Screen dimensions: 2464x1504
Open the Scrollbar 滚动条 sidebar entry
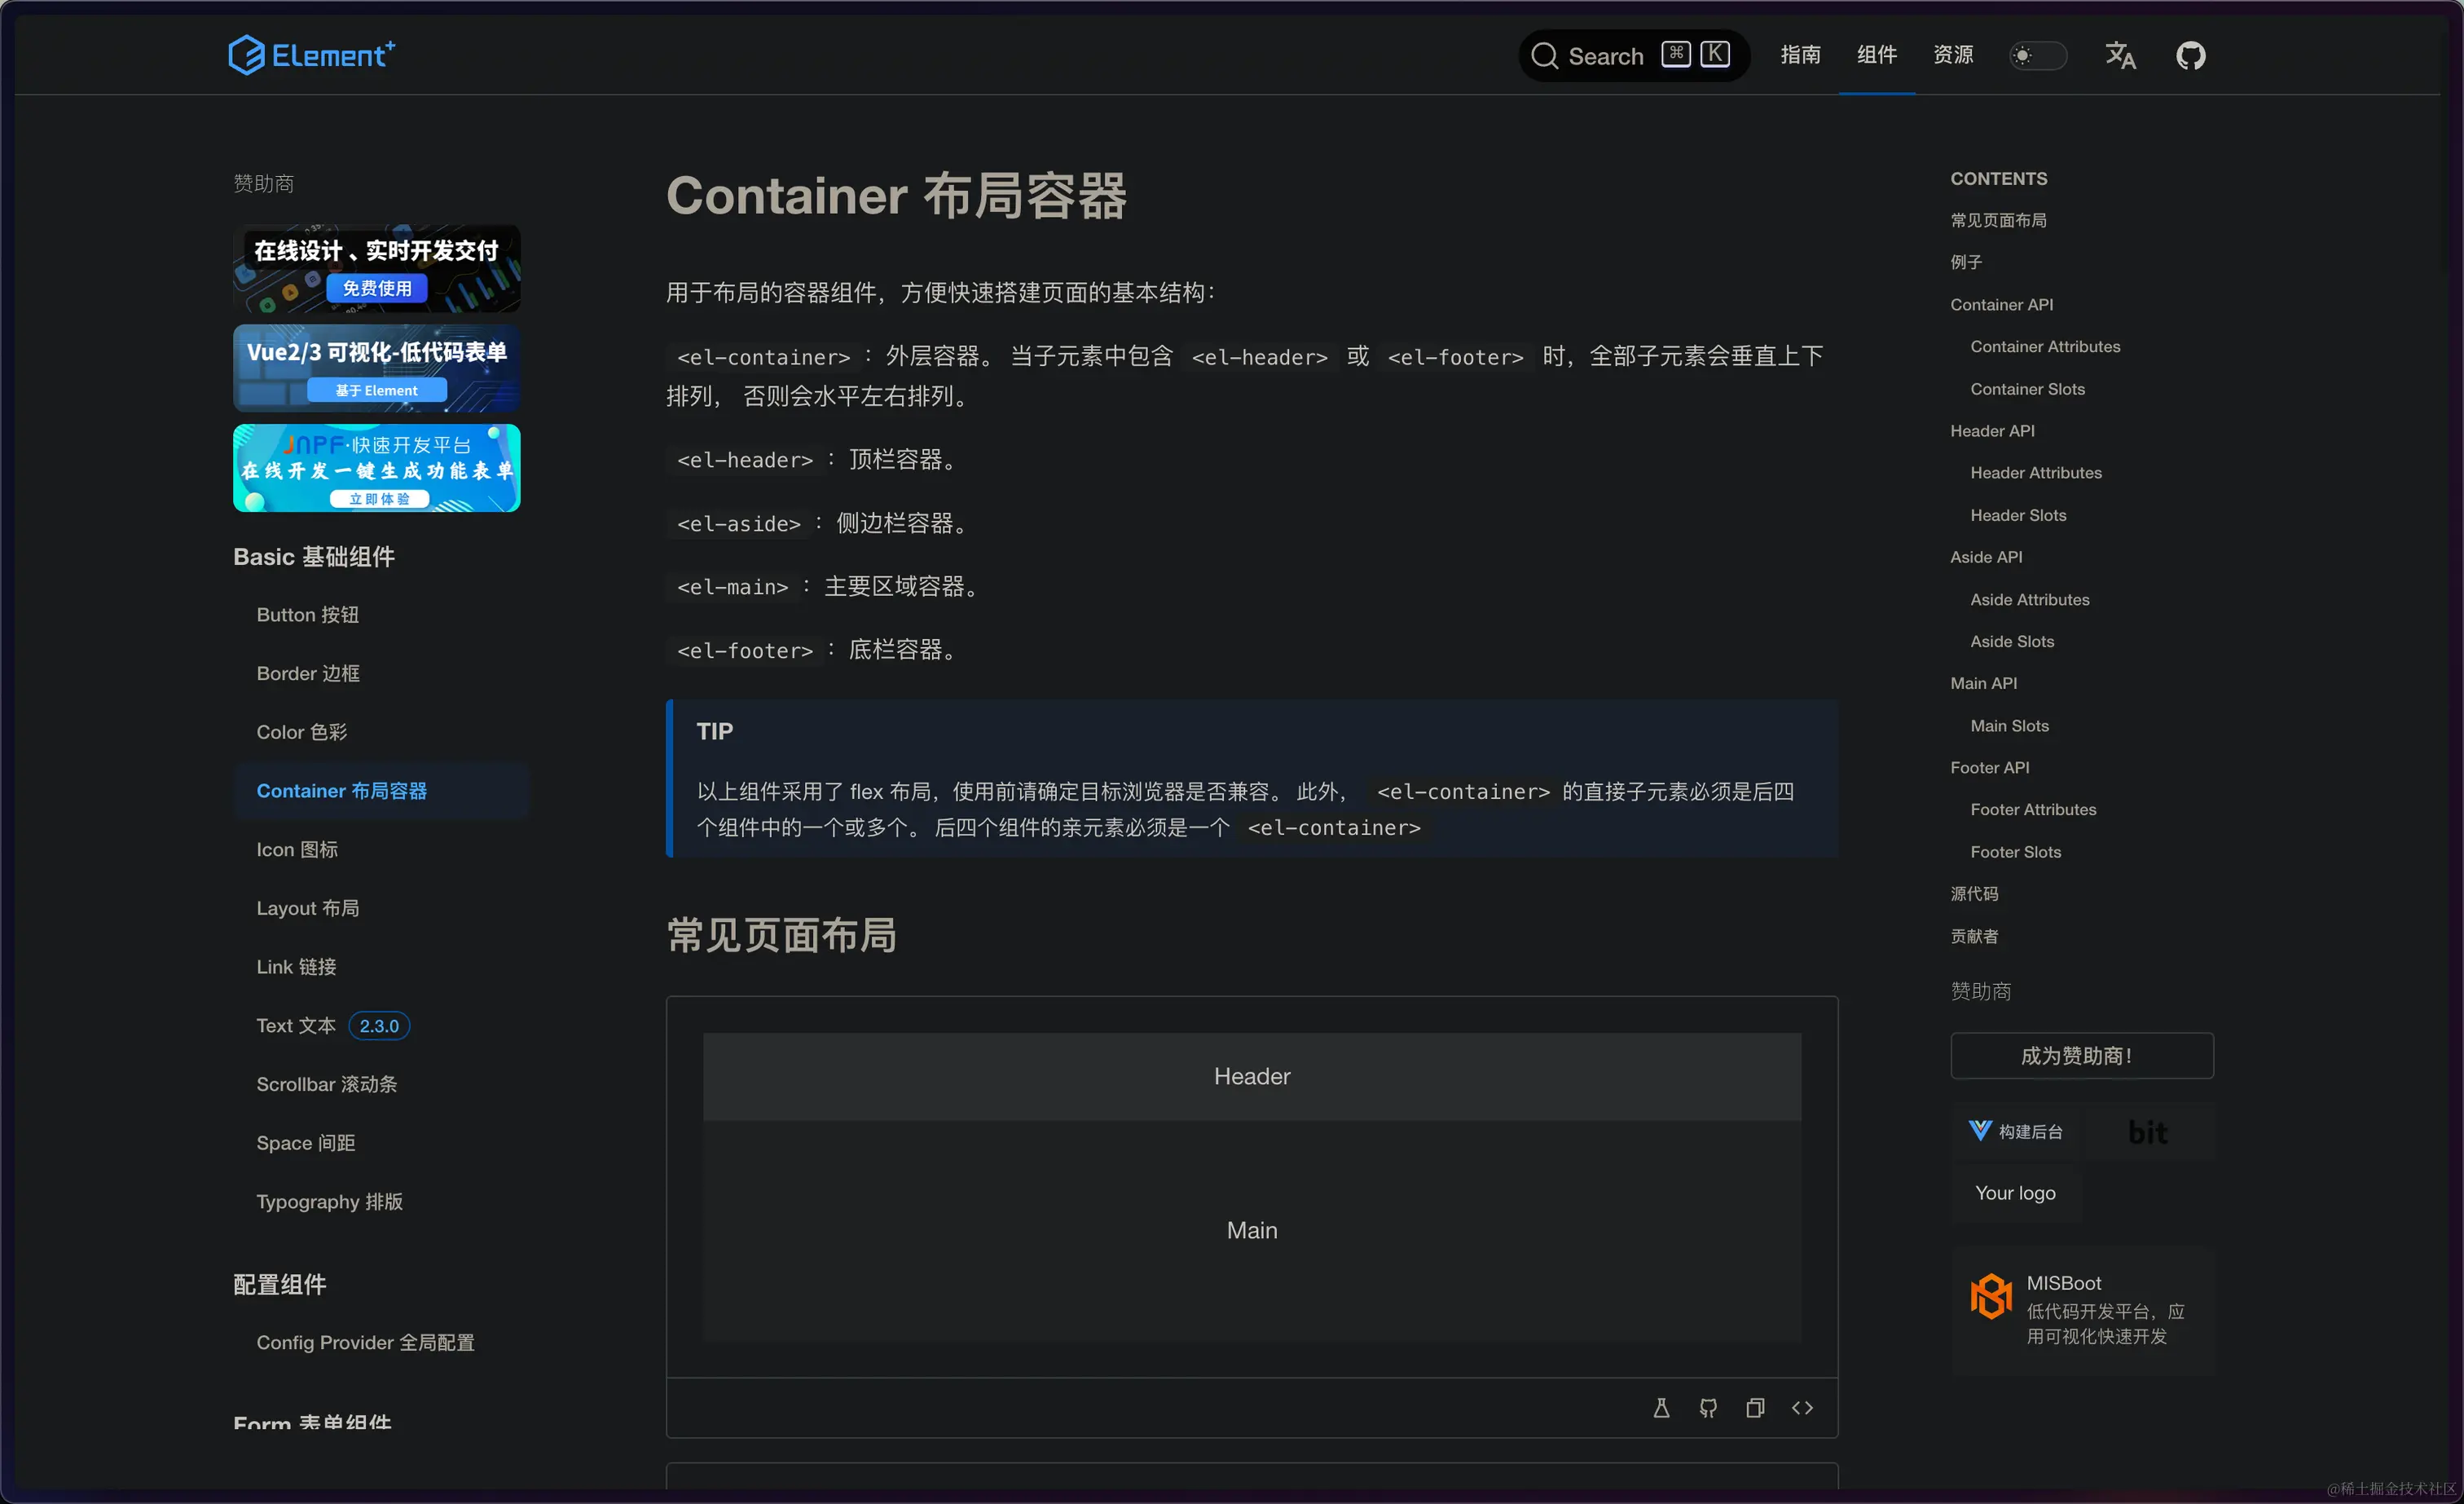(x=326, y=1083)
